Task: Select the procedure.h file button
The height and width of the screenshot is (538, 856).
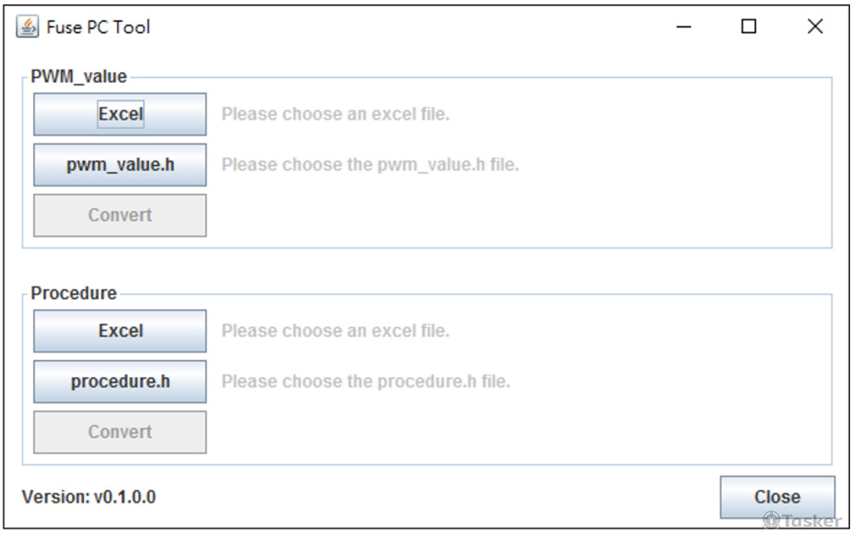Action: [120, 381]
